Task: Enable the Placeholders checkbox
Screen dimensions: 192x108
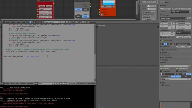Action: 161,71
